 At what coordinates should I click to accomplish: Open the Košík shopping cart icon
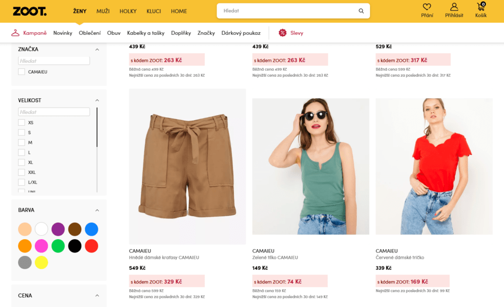point(480,7)
